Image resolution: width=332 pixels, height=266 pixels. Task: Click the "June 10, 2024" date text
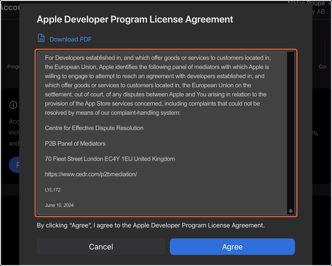[x=59, y=205]
